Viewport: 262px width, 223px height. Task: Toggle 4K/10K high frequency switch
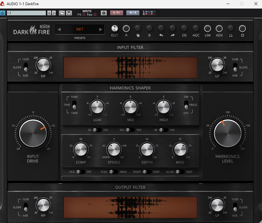[x=164, y=130]
